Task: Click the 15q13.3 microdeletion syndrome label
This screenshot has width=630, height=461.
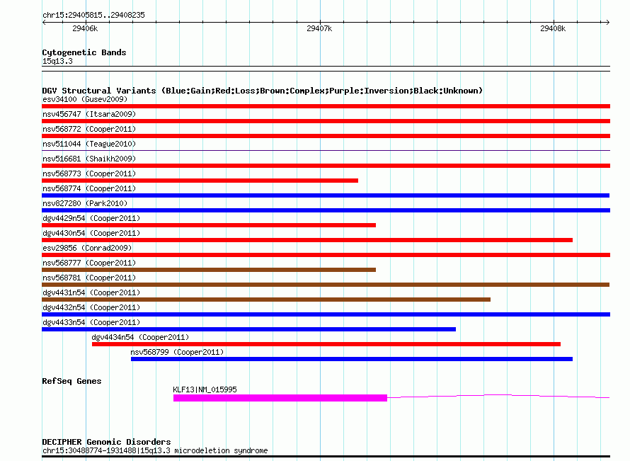Action: tap(155, 450)
